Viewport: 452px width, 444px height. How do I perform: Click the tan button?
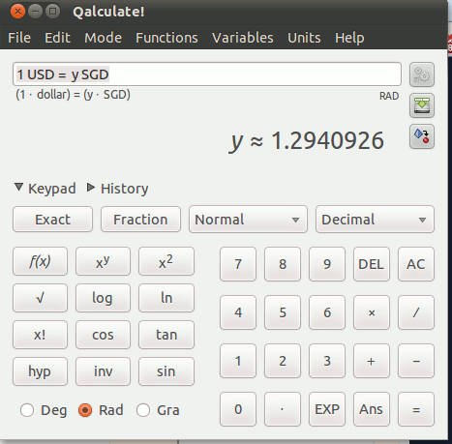click(x=166, y=335)
